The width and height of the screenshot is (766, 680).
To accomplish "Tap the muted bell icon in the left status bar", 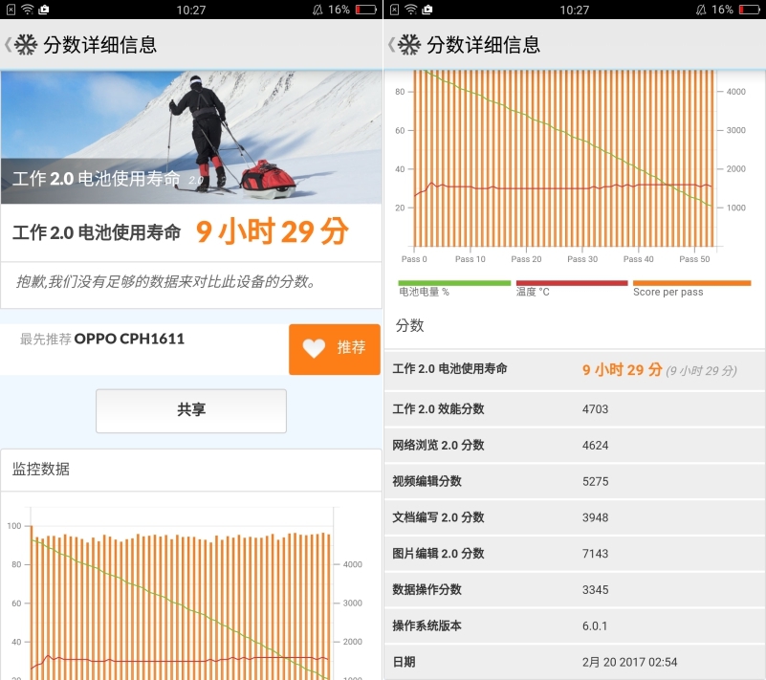I will click(317, 10).
